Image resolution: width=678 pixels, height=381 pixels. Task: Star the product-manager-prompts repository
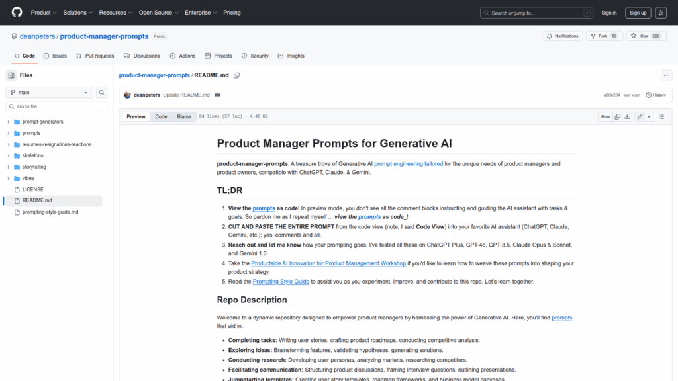pyautogui.click(x=646, y=36)
